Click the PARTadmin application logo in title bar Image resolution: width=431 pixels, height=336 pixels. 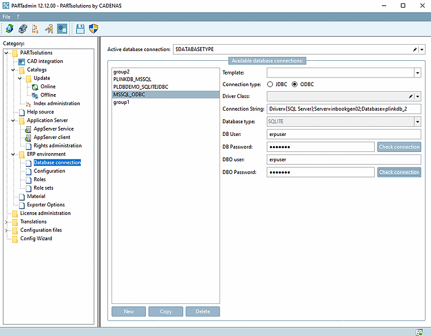pyautogui.click(x=6, y=6)
